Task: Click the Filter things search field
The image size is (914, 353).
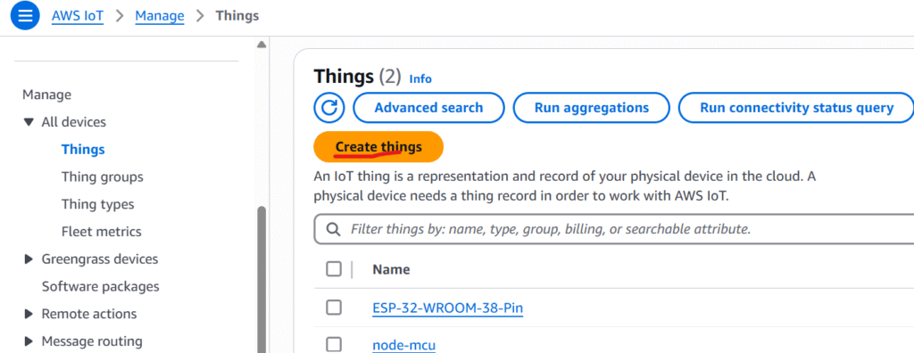Action: pos(614,229)
